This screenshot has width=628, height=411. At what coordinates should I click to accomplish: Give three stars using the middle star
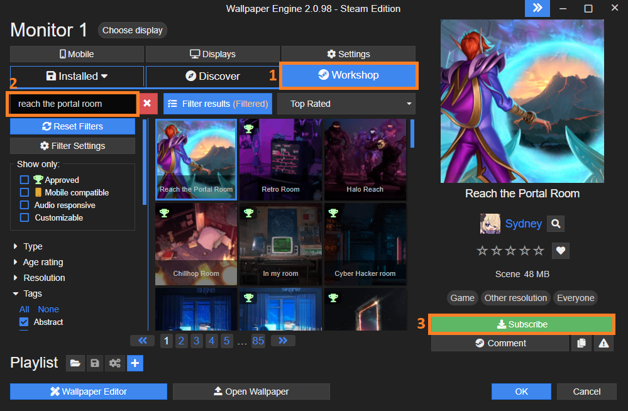coord(510,251)
